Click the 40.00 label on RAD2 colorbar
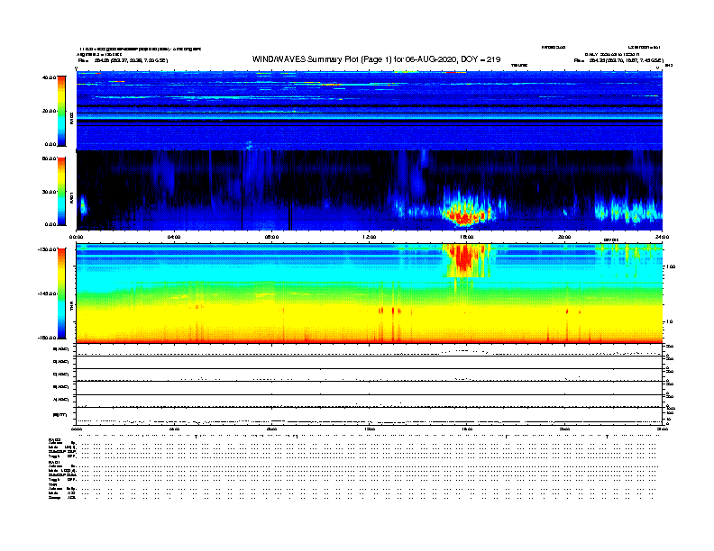 50,77
